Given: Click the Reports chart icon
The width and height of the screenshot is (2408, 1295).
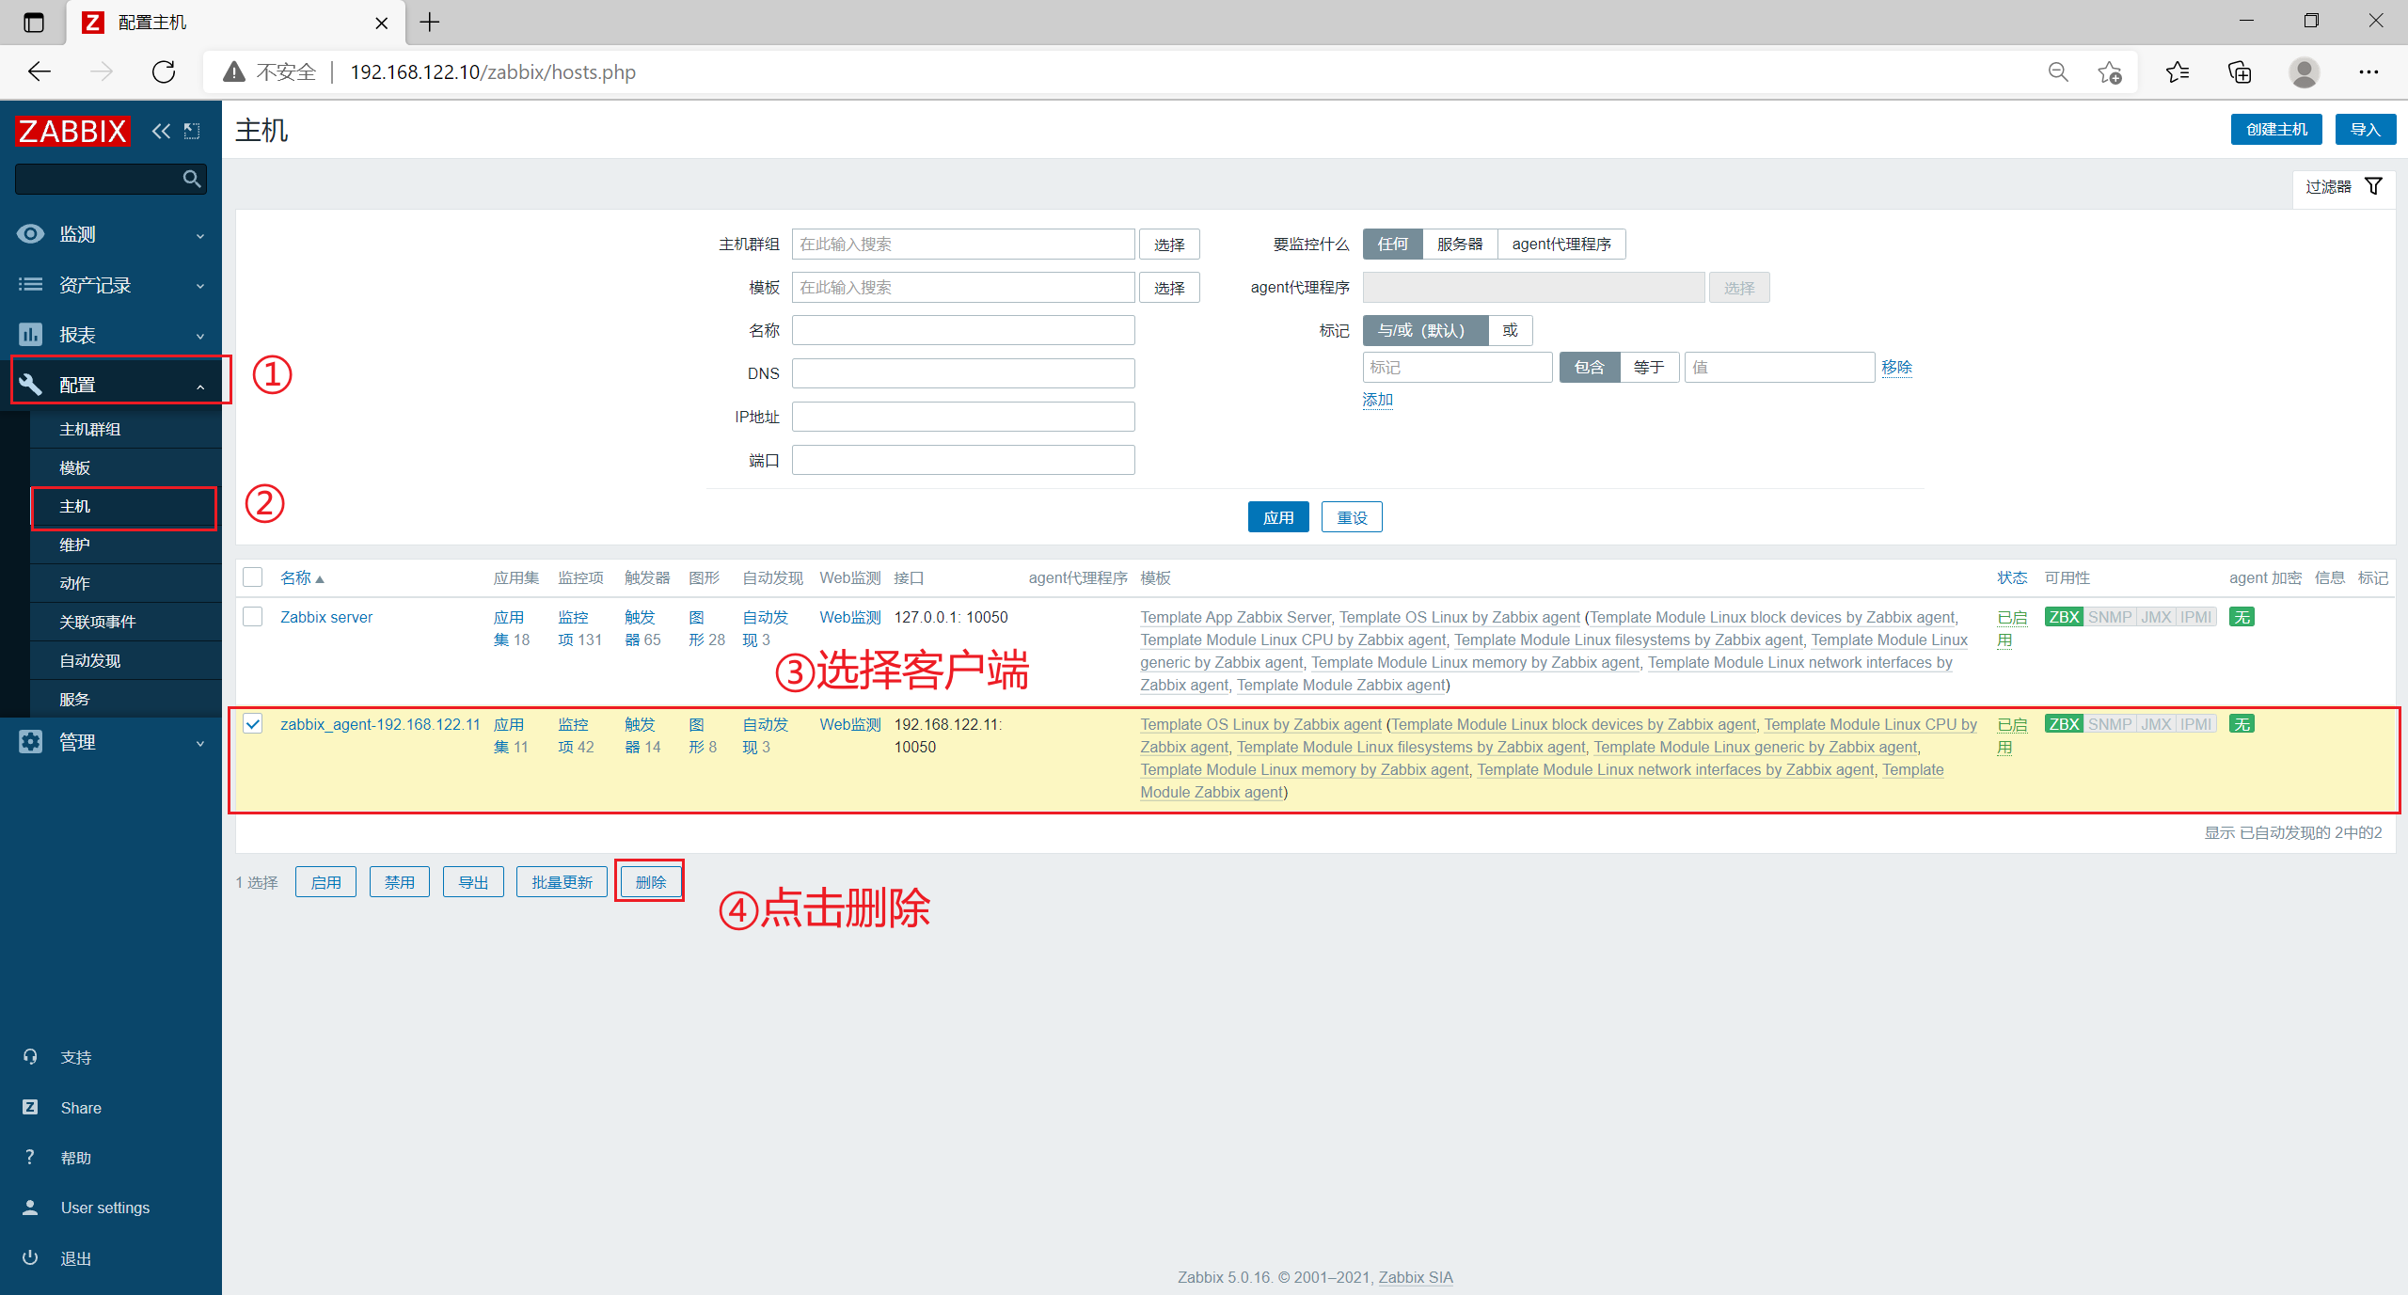Looking at the screenshot, I should [x=31, y=334].
